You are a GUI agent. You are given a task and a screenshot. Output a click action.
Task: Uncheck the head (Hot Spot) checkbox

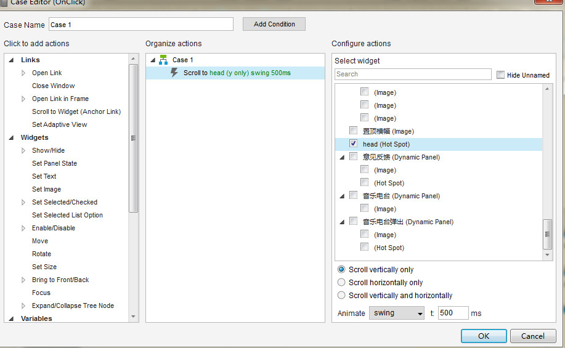353,144
